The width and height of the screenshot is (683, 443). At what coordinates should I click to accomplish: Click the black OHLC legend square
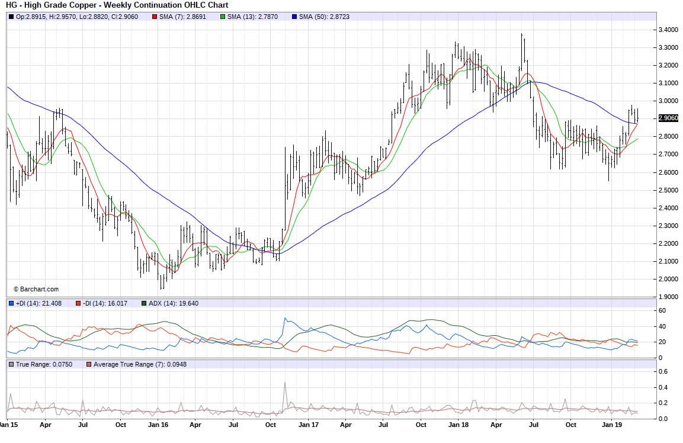[x=11, y=17]
